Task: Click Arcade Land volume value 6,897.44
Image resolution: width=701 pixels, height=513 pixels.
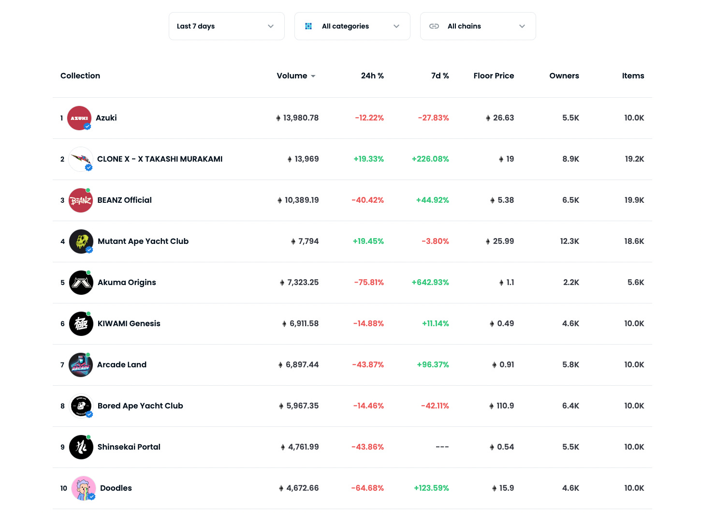Action: 302,365
